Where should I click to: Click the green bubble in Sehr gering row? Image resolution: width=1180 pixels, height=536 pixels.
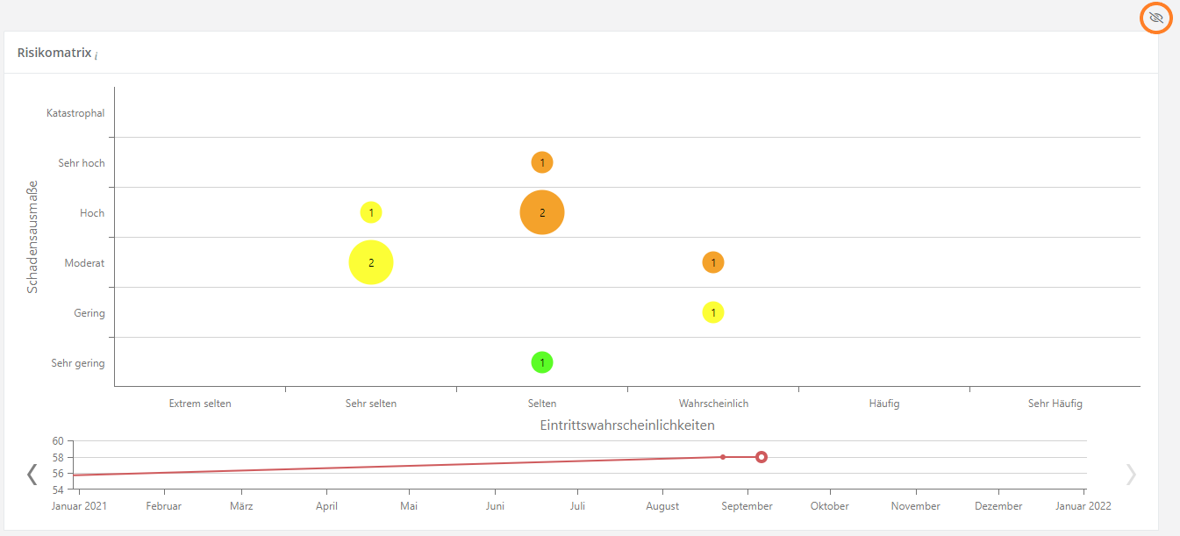(542, 362)
